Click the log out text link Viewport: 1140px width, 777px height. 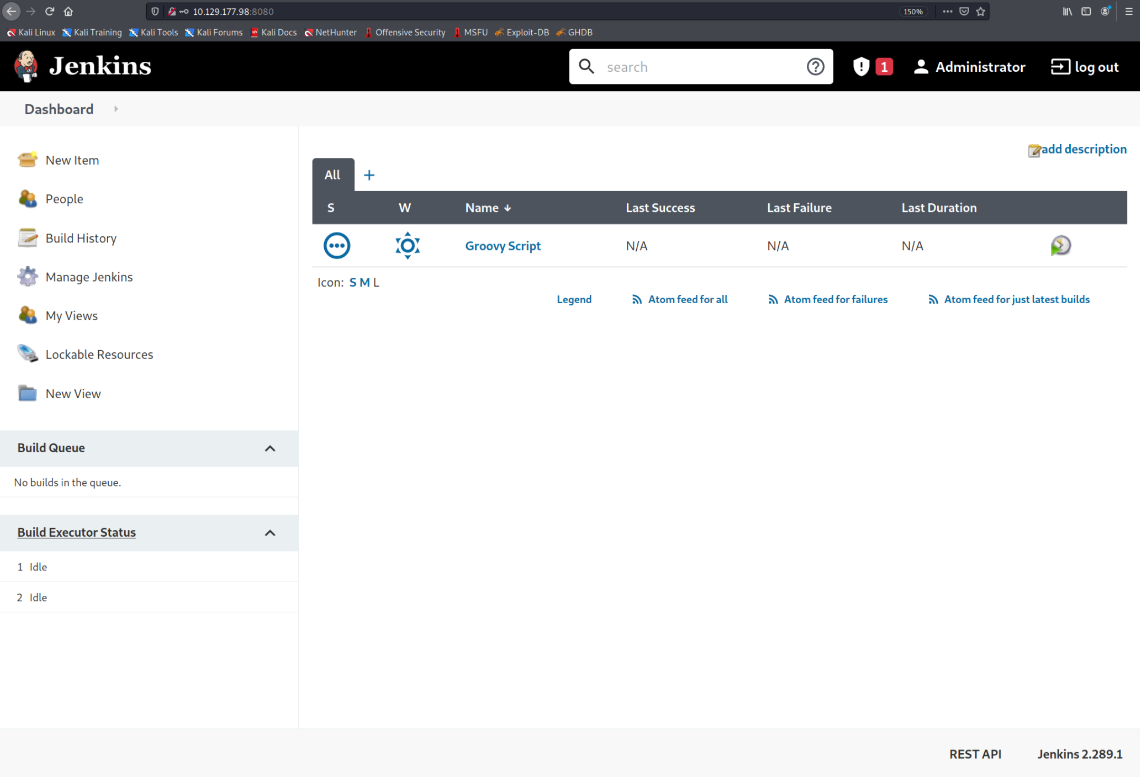tap(1097, 67)
